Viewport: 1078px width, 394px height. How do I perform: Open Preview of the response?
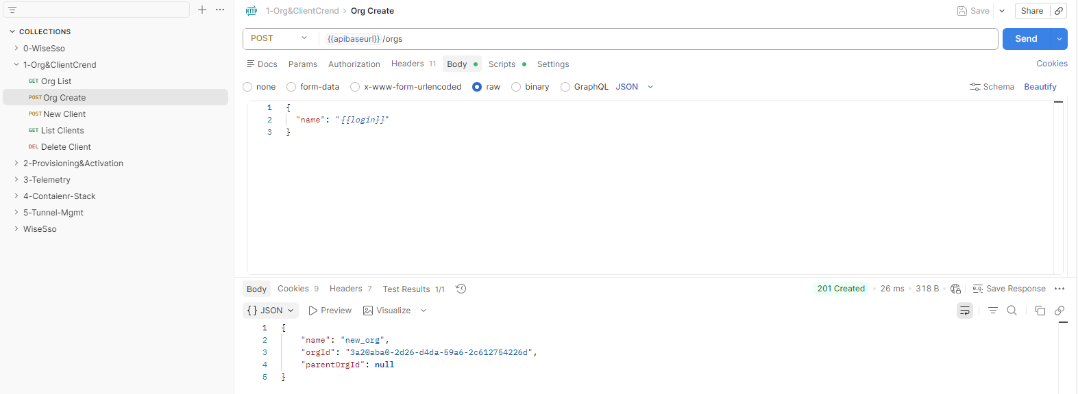coord(330,311)
